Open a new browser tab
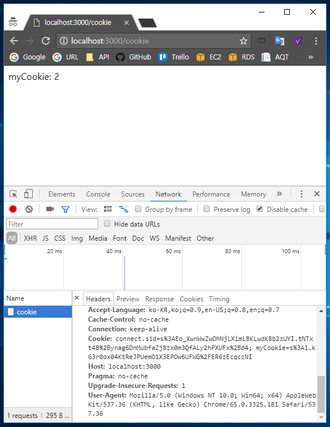 point(147,23)
